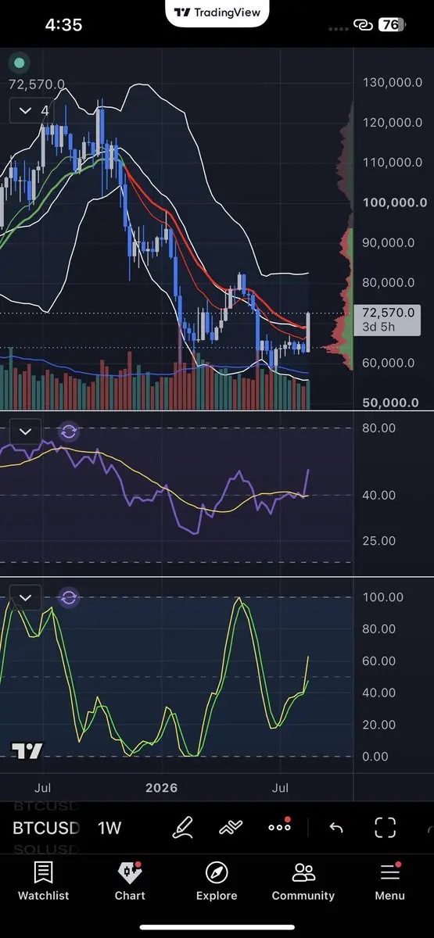Tap the green market status dot
434x938 pixels.
[x=20, y=63]
